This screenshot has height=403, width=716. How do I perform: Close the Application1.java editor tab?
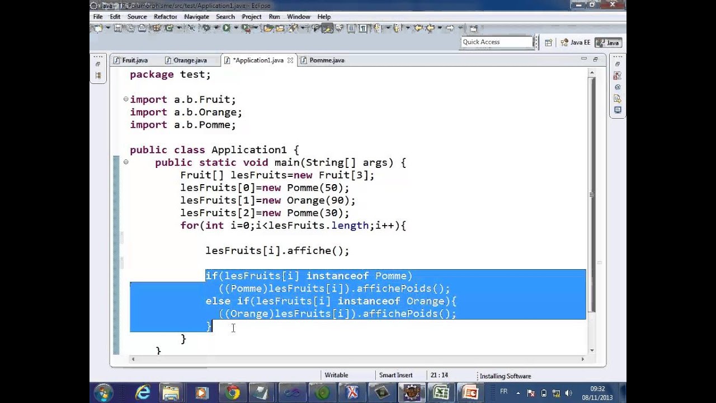coord(290,60)
